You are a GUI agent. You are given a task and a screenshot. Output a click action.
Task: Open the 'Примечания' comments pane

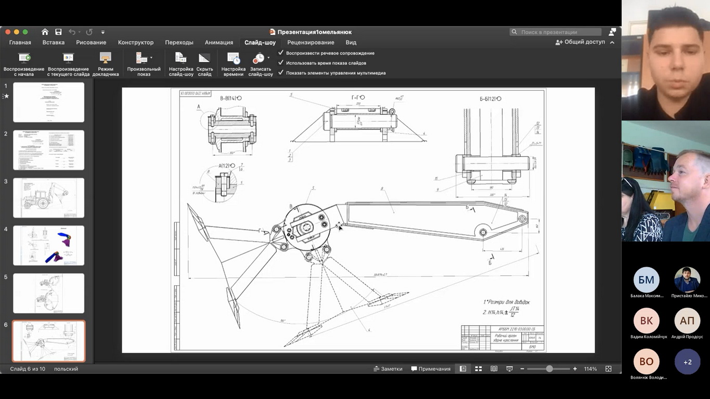[431, 369]
